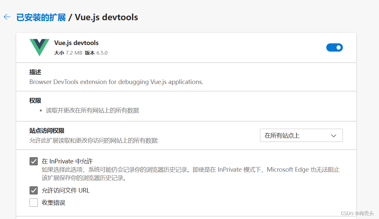Image resolution: width=379 pixels, height=219 pixels.
Task: Expand the site access permission selector
Action: point(301,135)
